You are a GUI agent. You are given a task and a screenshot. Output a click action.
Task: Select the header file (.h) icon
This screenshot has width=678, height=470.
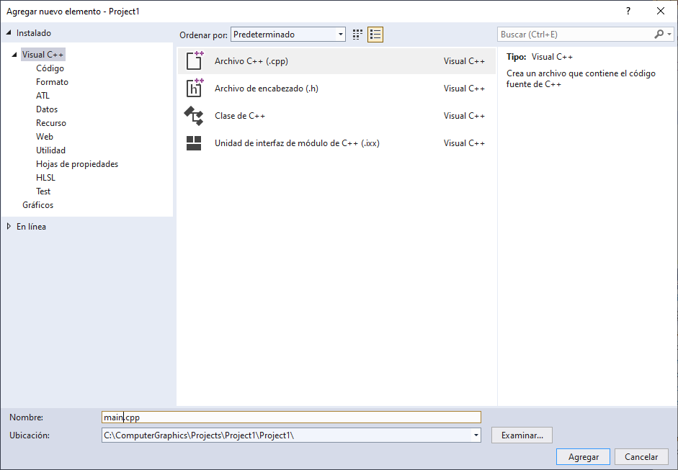(195, 88)
